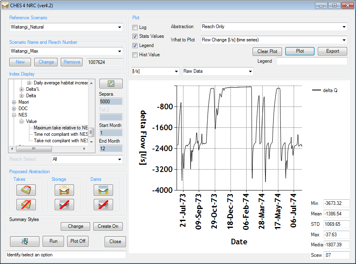356x264 pixels.
Task: Open the What to Plot dropdown
Action: click(x=344, y=40)
